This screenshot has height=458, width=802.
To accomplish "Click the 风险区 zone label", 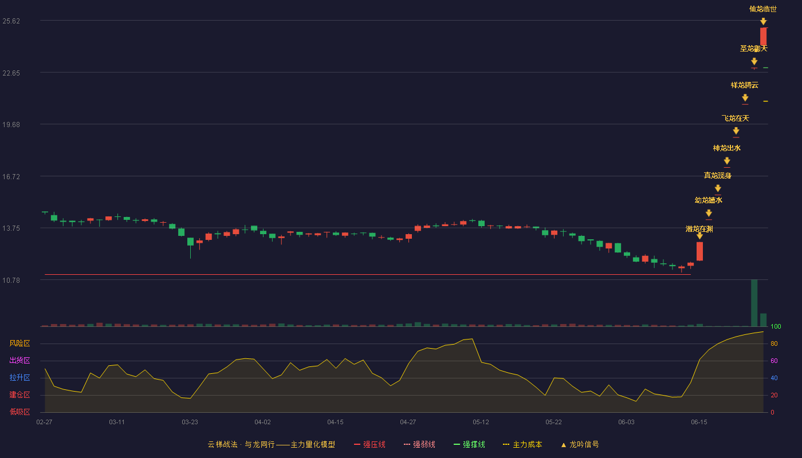I will 19,343.
